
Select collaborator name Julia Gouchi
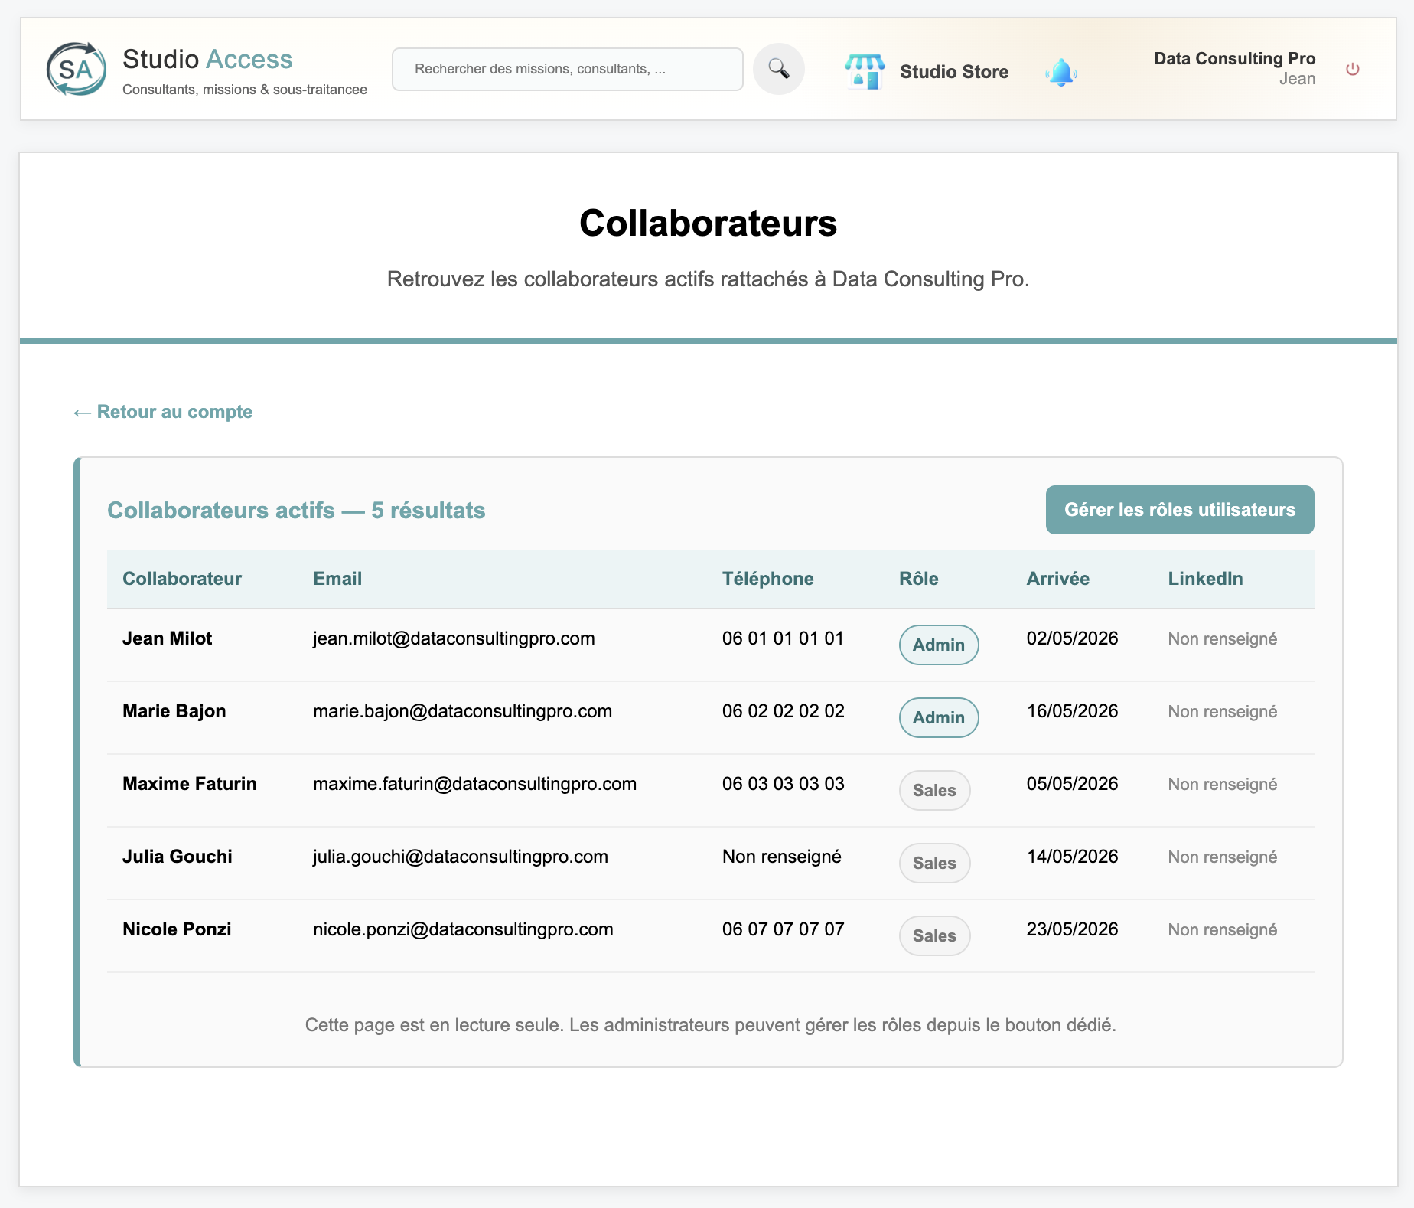[x=177, y=857]
